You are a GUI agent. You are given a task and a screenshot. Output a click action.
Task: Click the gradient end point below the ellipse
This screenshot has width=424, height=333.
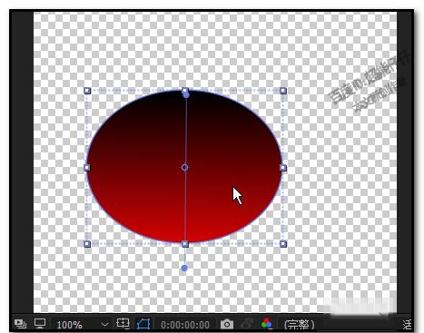point(184,268)
